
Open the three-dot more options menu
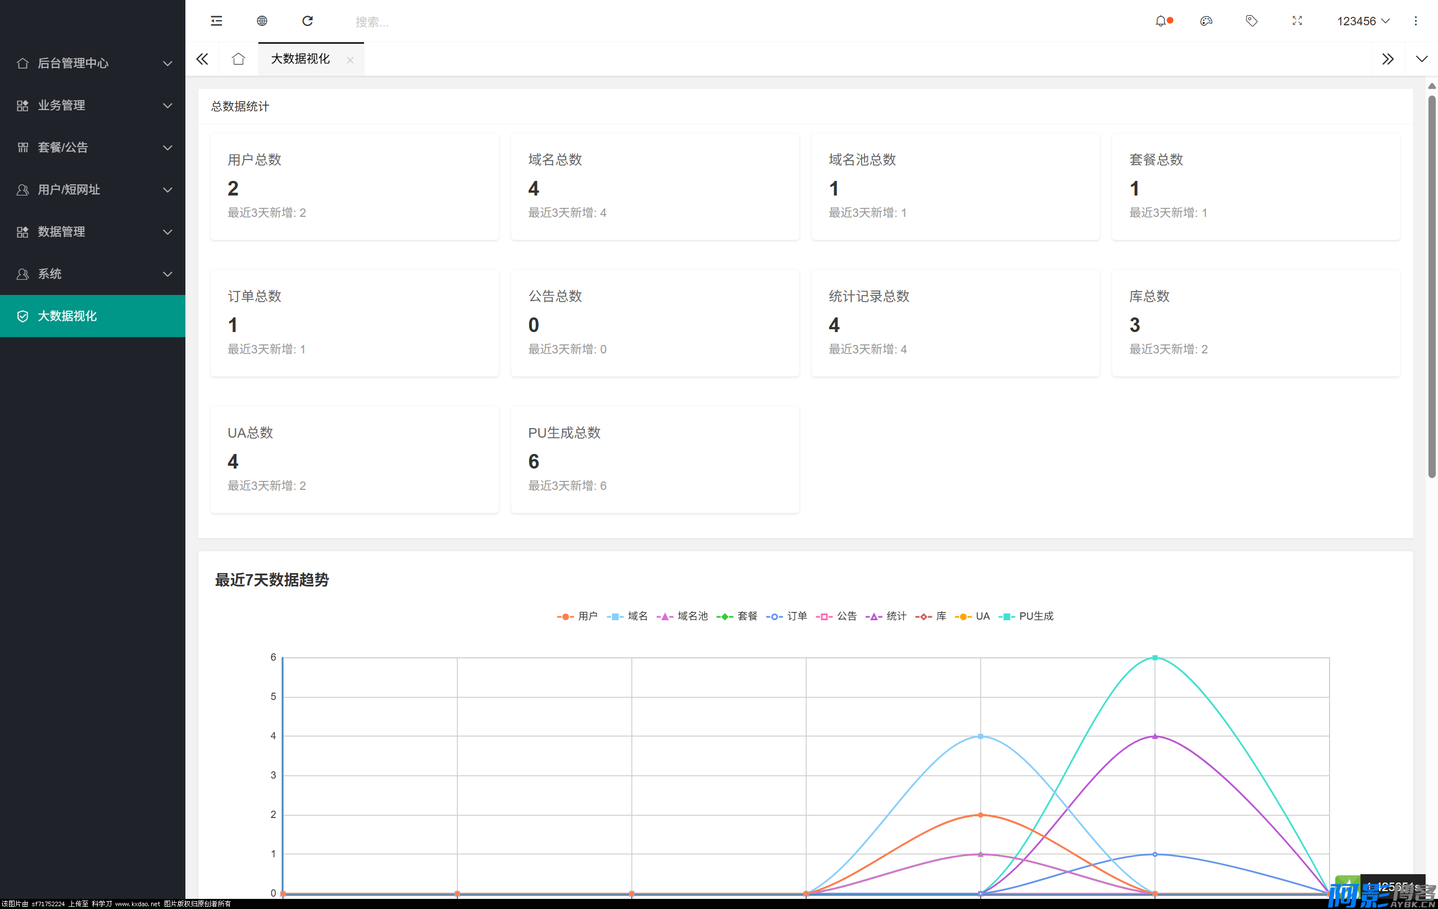(x=1415, y=21)
